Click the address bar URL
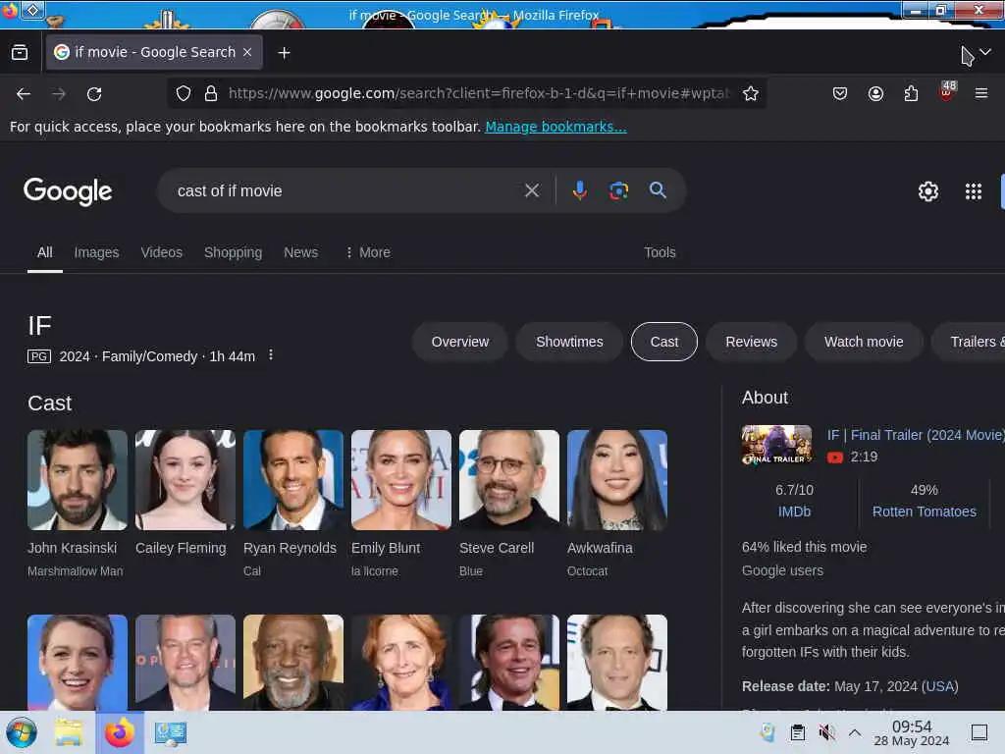1005x754 pixels. pos(478,93)
